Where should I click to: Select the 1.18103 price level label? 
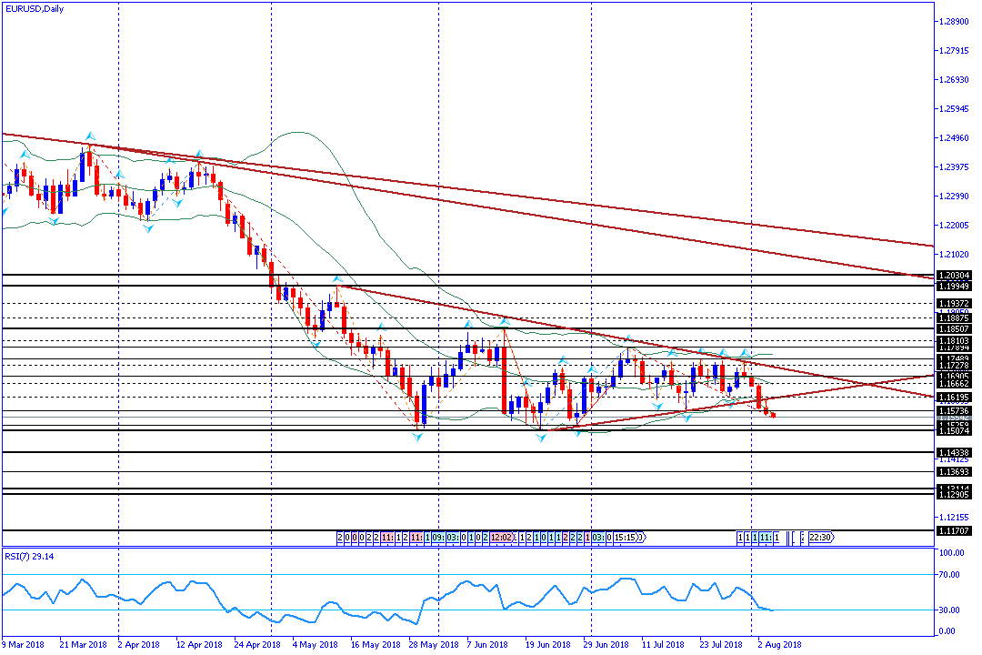(x=954, y=341)
